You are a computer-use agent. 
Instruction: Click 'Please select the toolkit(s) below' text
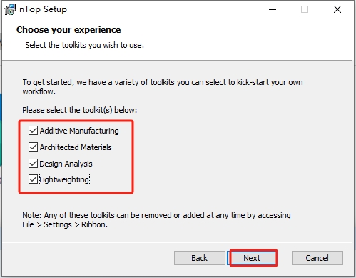pyautogui.click(x=80, y=110)
